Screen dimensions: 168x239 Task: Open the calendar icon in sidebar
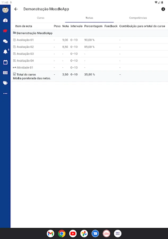(5, 62)
